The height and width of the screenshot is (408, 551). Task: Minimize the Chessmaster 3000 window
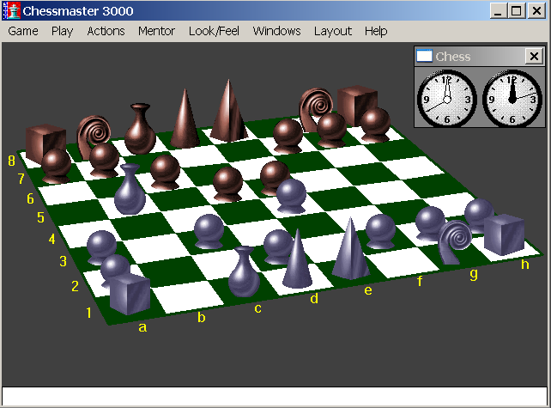[498, 11]
